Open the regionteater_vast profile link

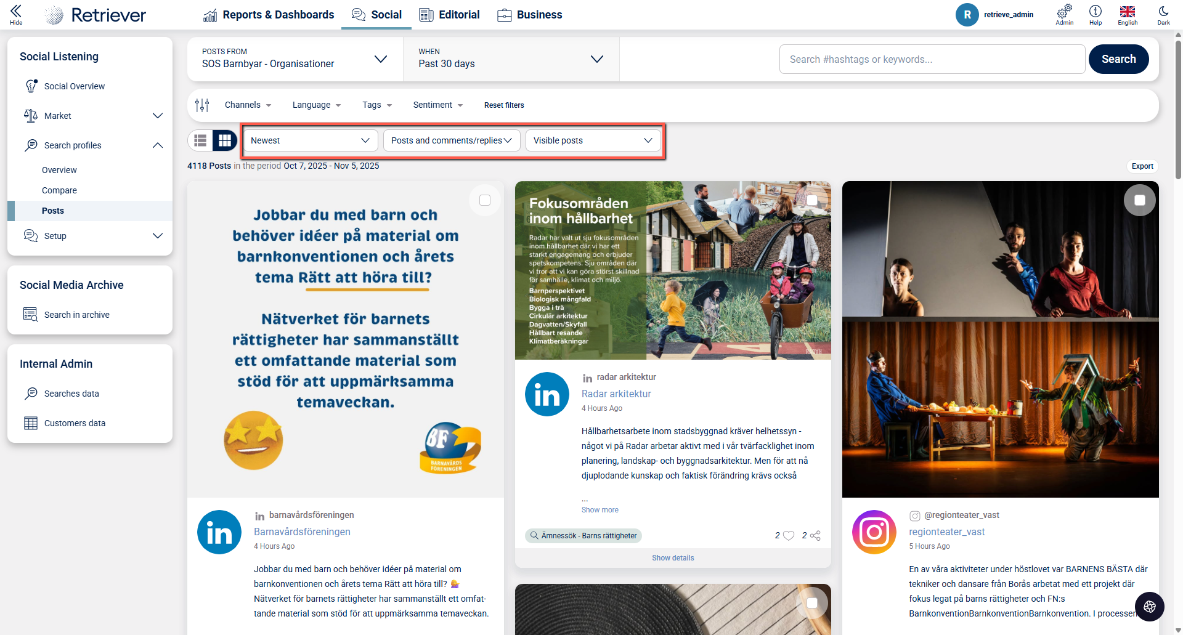pyautogui.click(x=946, y=532)
